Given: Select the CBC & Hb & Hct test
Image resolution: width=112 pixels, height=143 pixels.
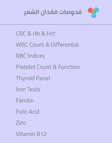Looking at the screenshot, I should (x=36, y=34).
